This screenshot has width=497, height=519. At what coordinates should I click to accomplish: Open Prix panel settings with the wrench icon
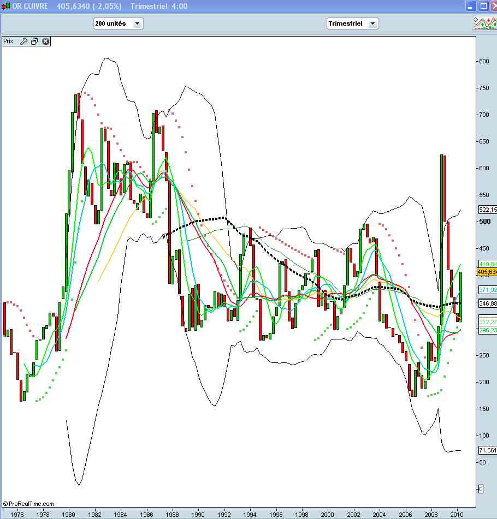coord(23,41)
